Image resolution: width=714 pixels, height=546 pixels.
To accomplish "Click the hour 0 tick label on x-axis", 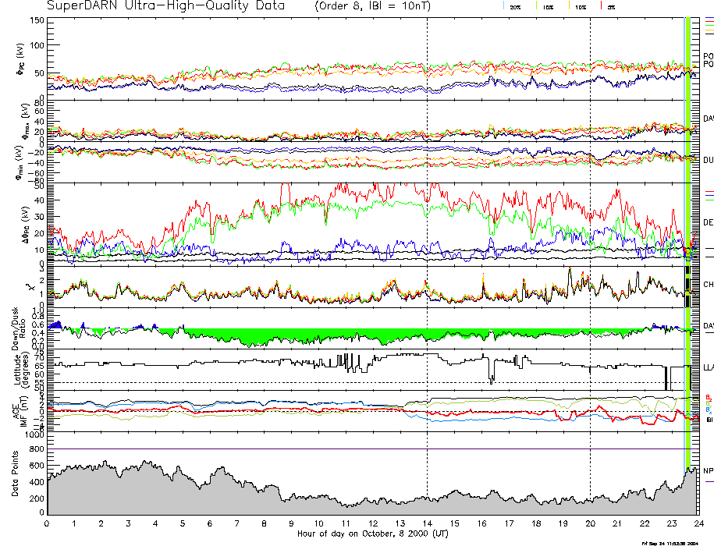I will [47, 525].
